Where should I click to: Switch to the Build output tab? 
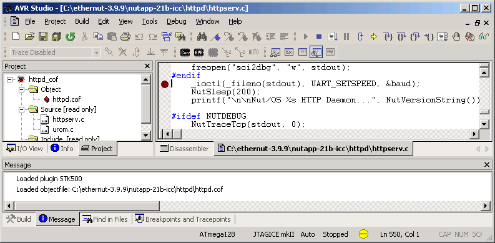pos(19,219)
